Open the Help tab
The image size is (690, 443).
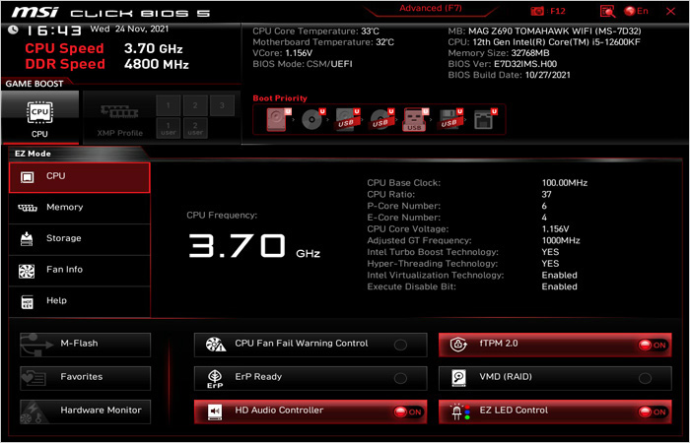tap(79, 302)
